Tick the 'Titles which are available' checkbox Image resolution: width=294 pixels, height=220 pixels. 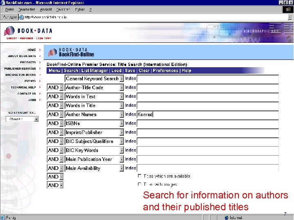[x=140, y=176]
